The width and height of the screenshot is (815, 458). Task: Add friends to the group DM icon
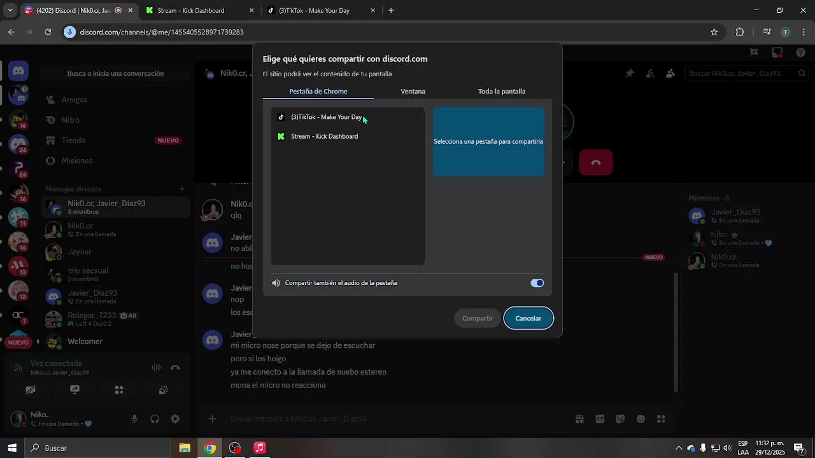[x=650, y=74]
